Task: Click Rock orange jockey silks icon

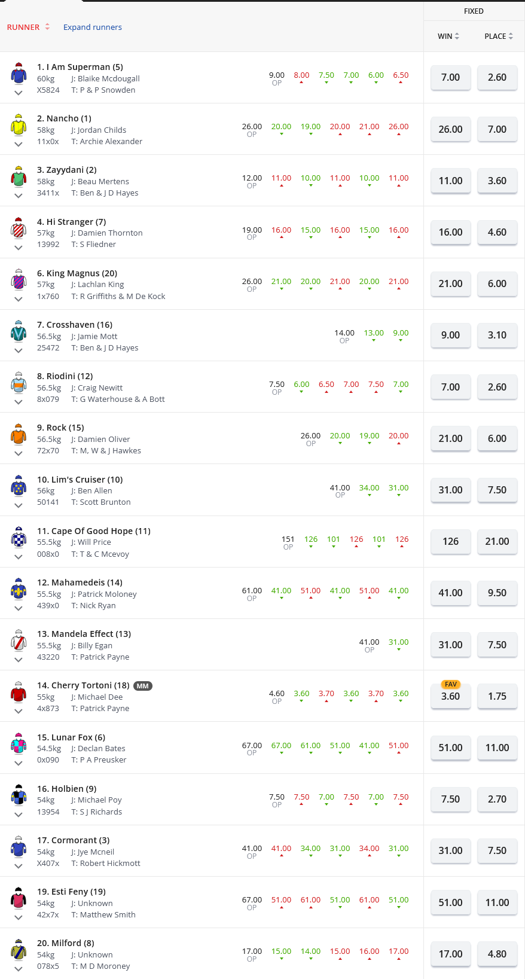Action: coord(19,435)
